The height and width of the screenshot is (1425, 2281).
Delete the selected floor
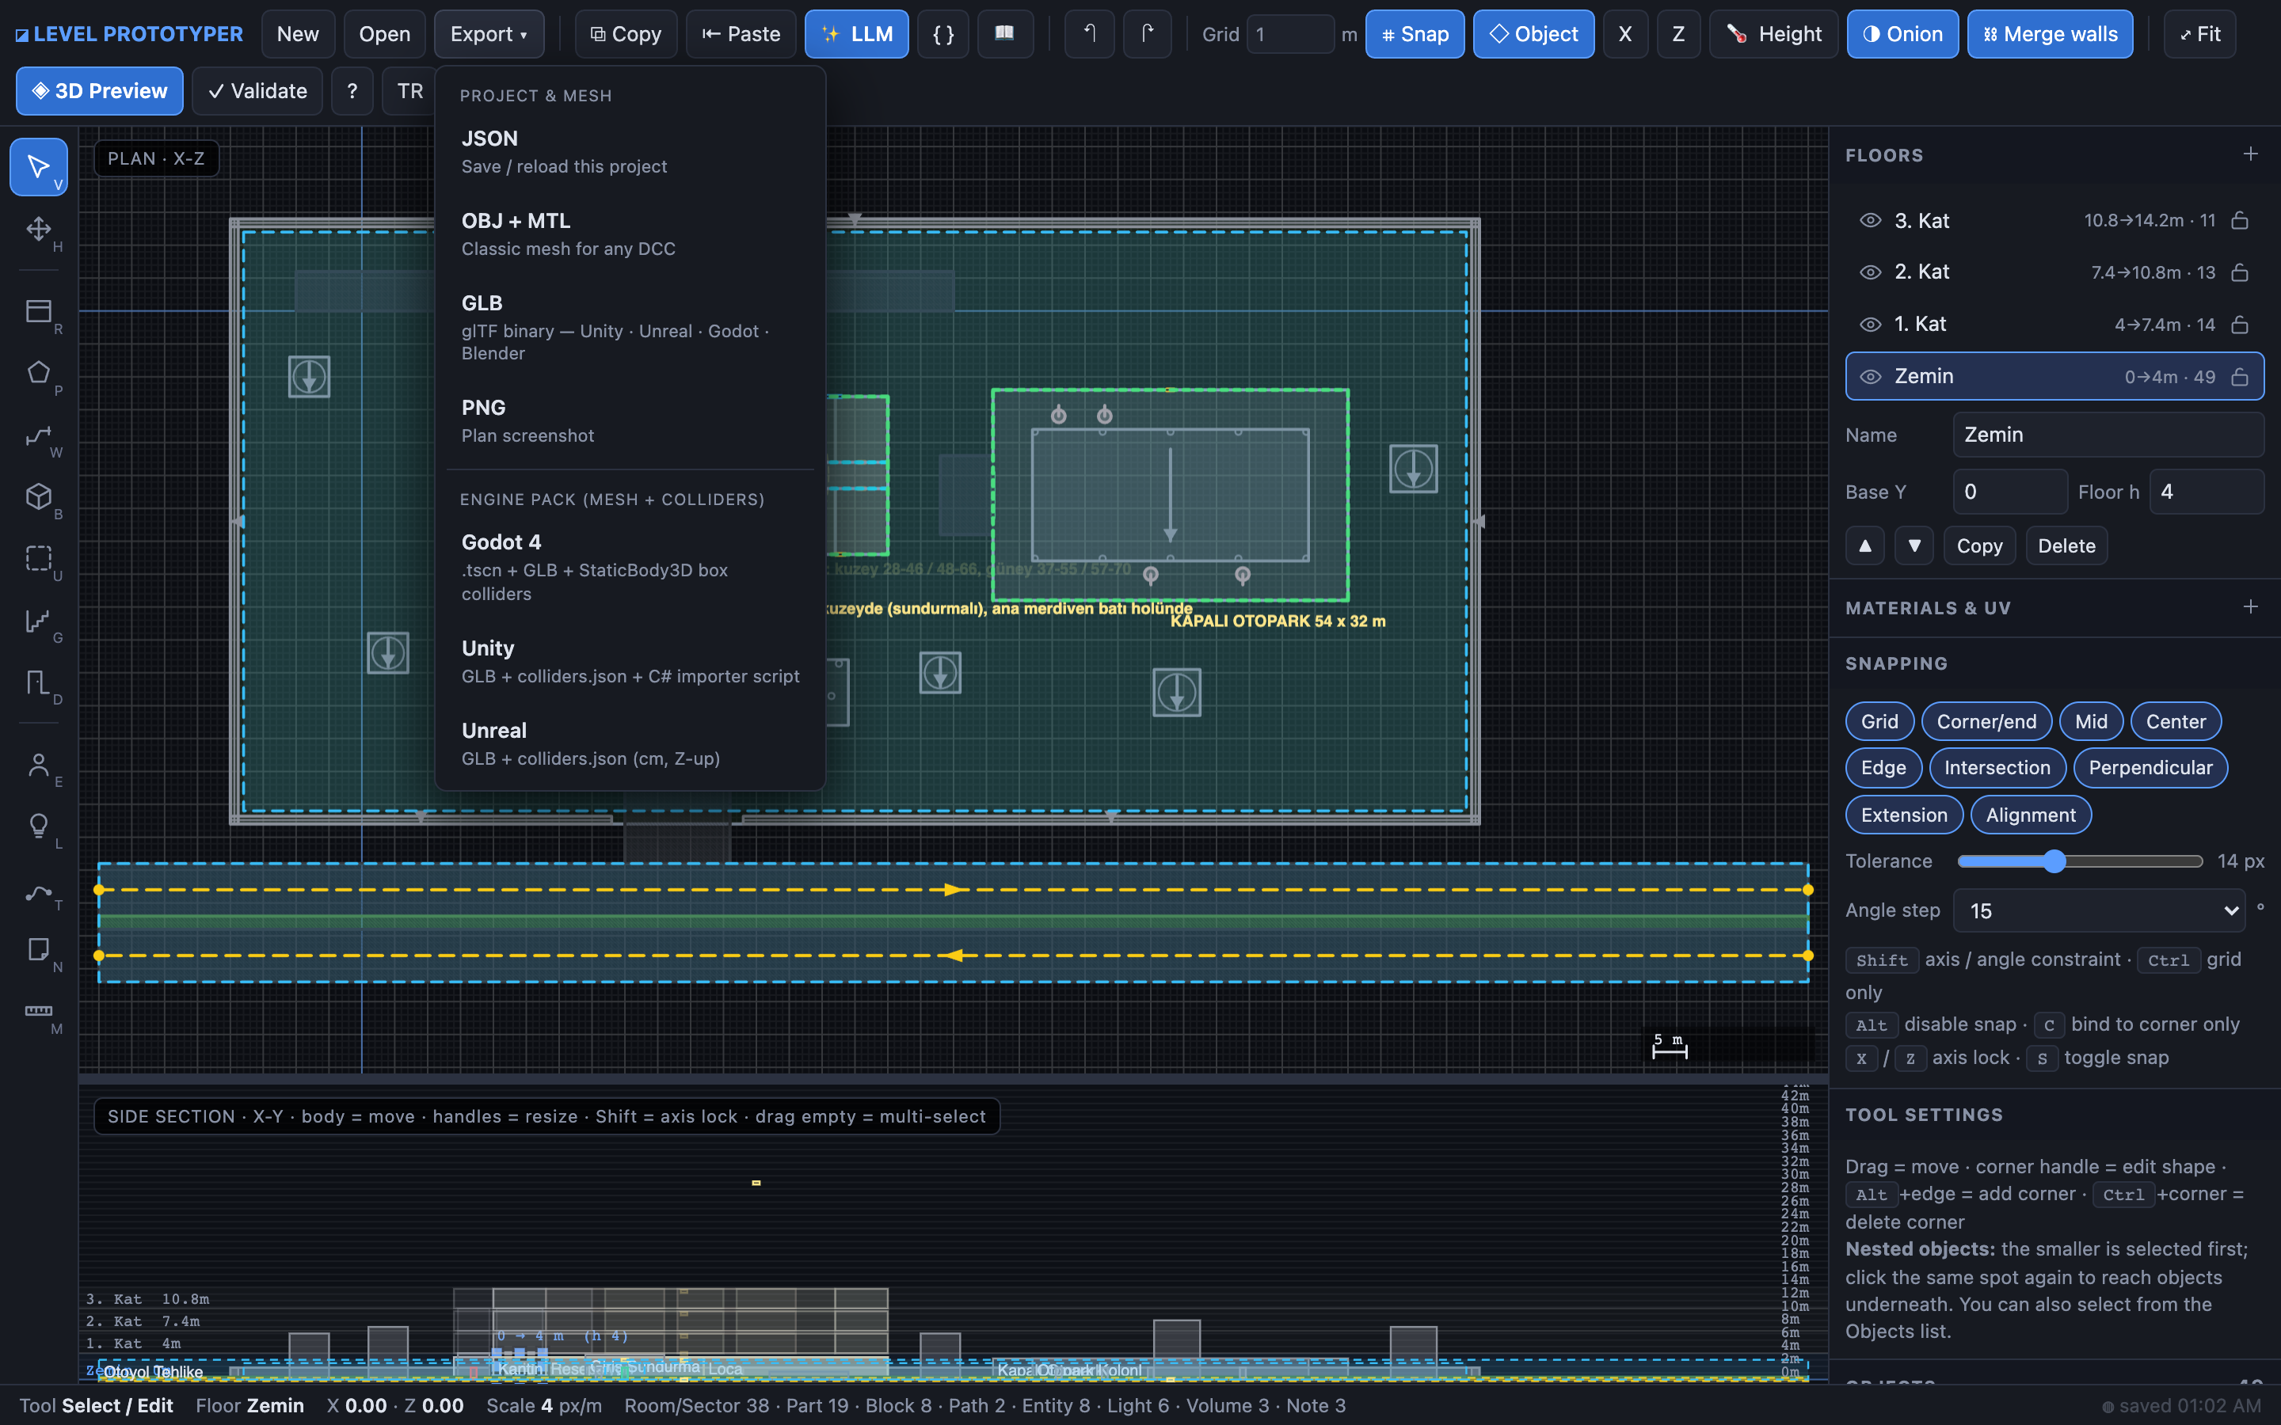click(x=2066, y=545)
